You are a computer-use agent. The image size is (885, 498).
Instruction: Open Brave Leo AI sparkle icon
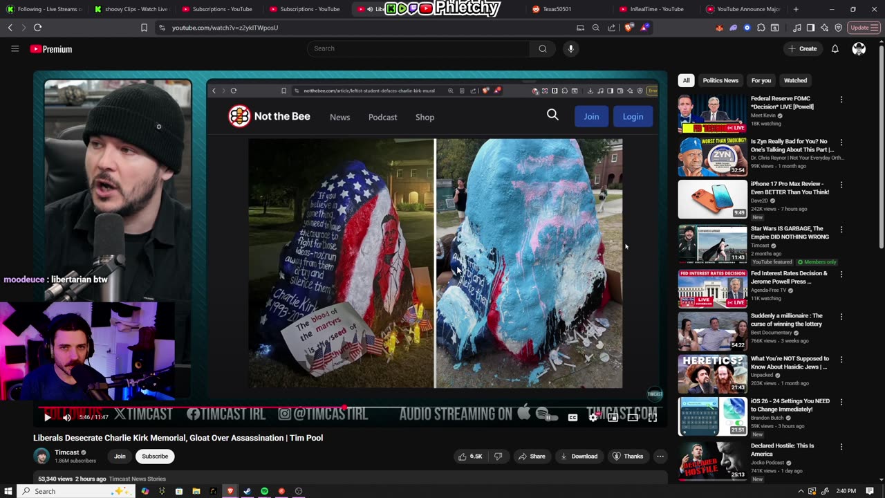(824, 28)
